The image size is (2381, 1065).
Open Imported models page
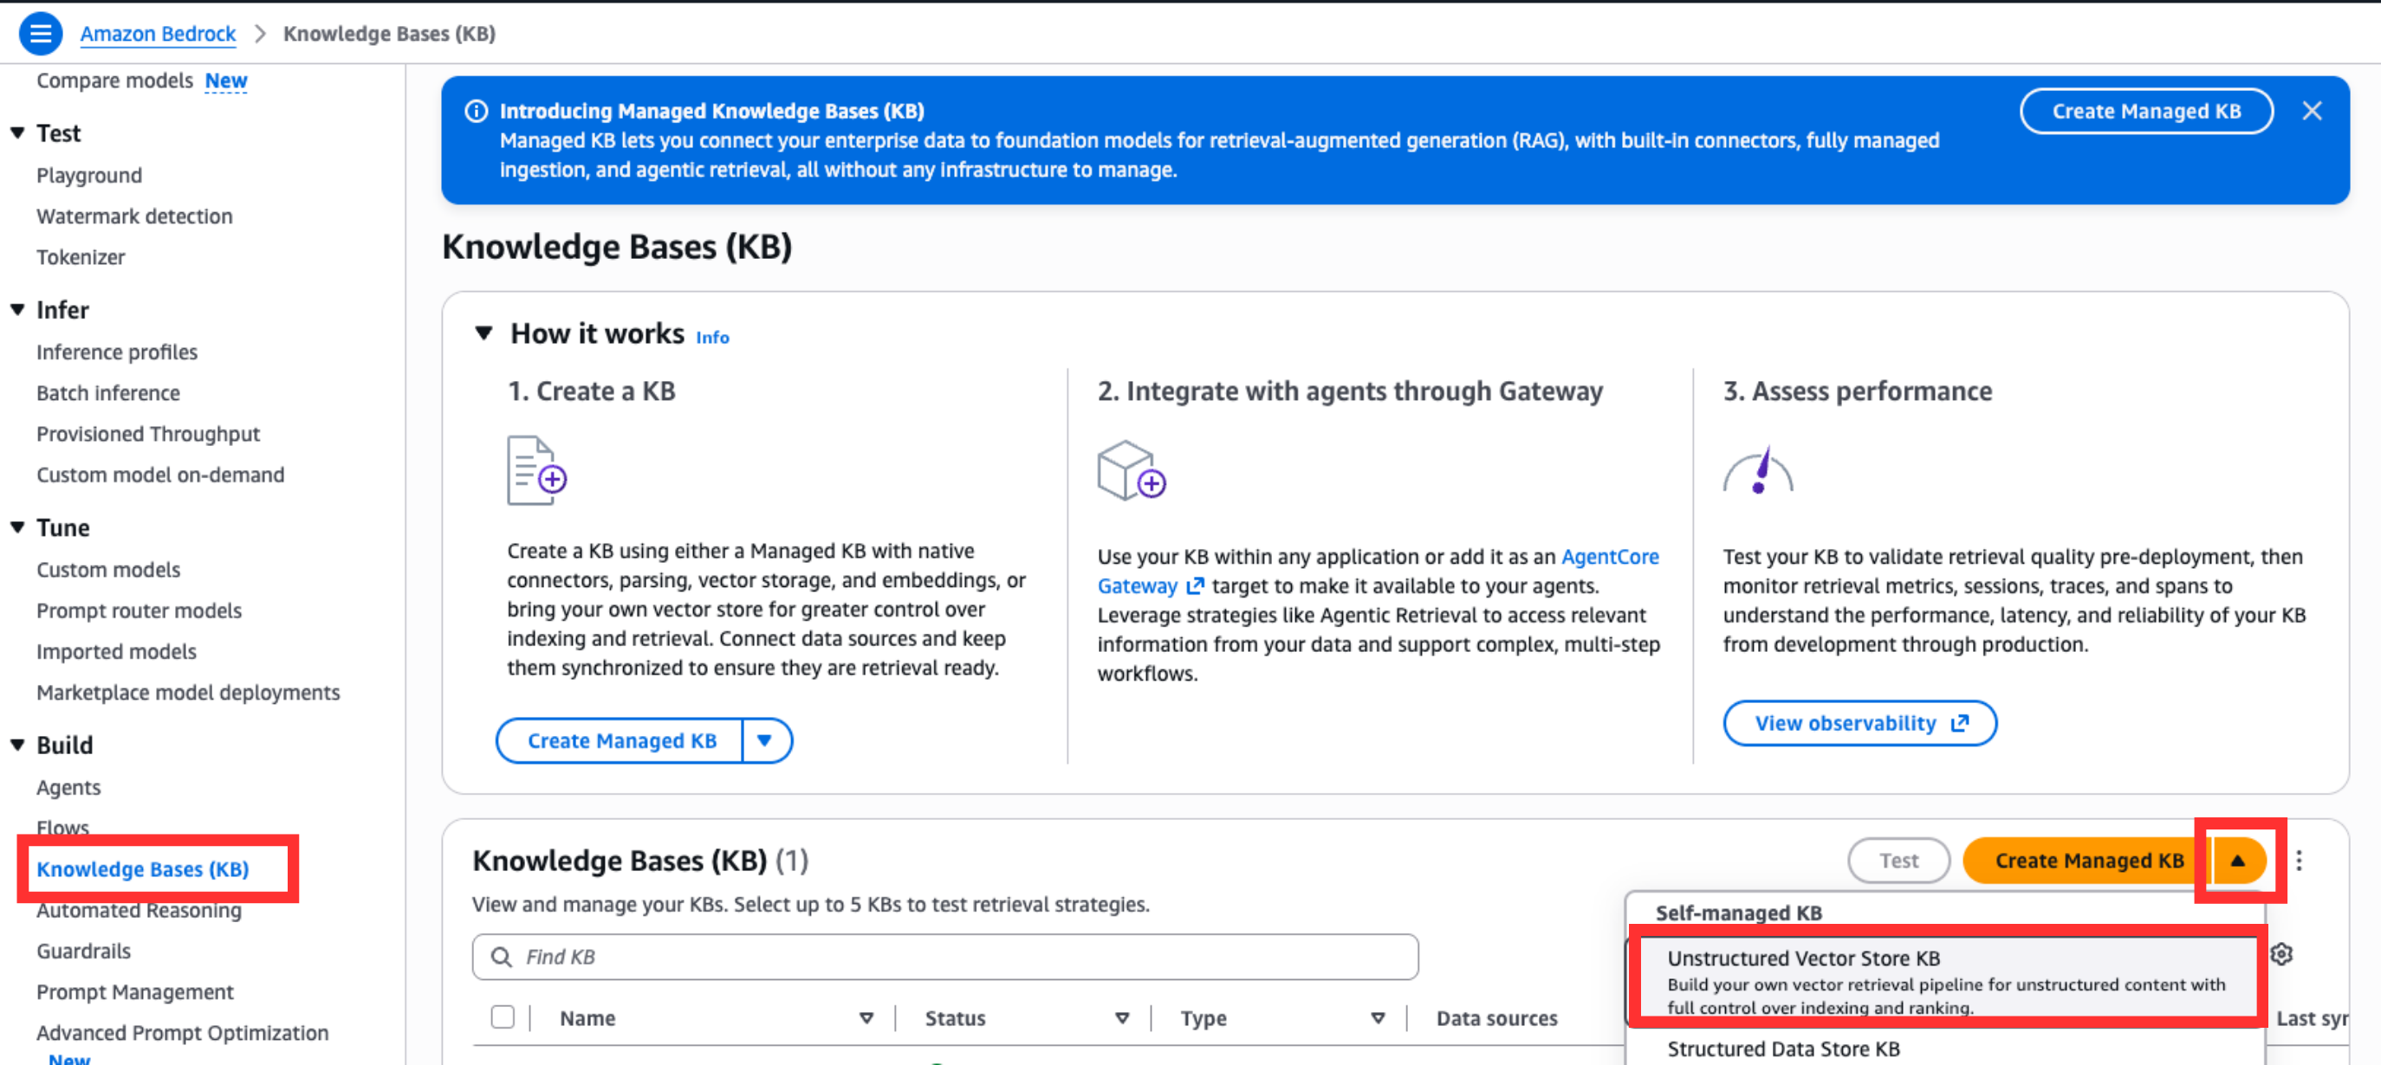pyautogui.click(x=117, y=651)
